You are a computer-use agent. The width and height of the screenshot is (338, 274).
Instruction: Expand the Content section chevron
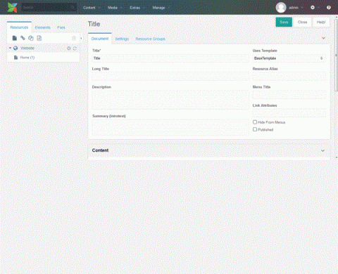coord(323,150)
